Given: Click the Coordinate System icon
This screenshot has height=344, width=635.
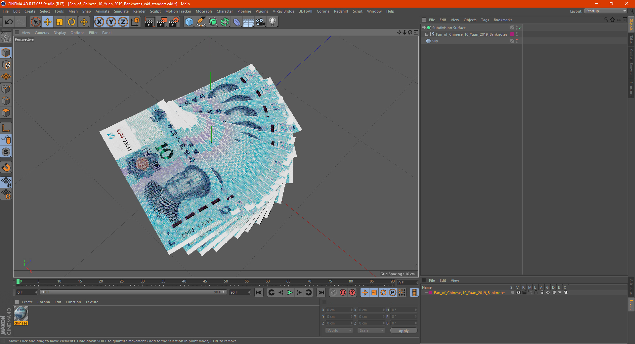Looking at the screenshot, I should [x=135, y=22].
